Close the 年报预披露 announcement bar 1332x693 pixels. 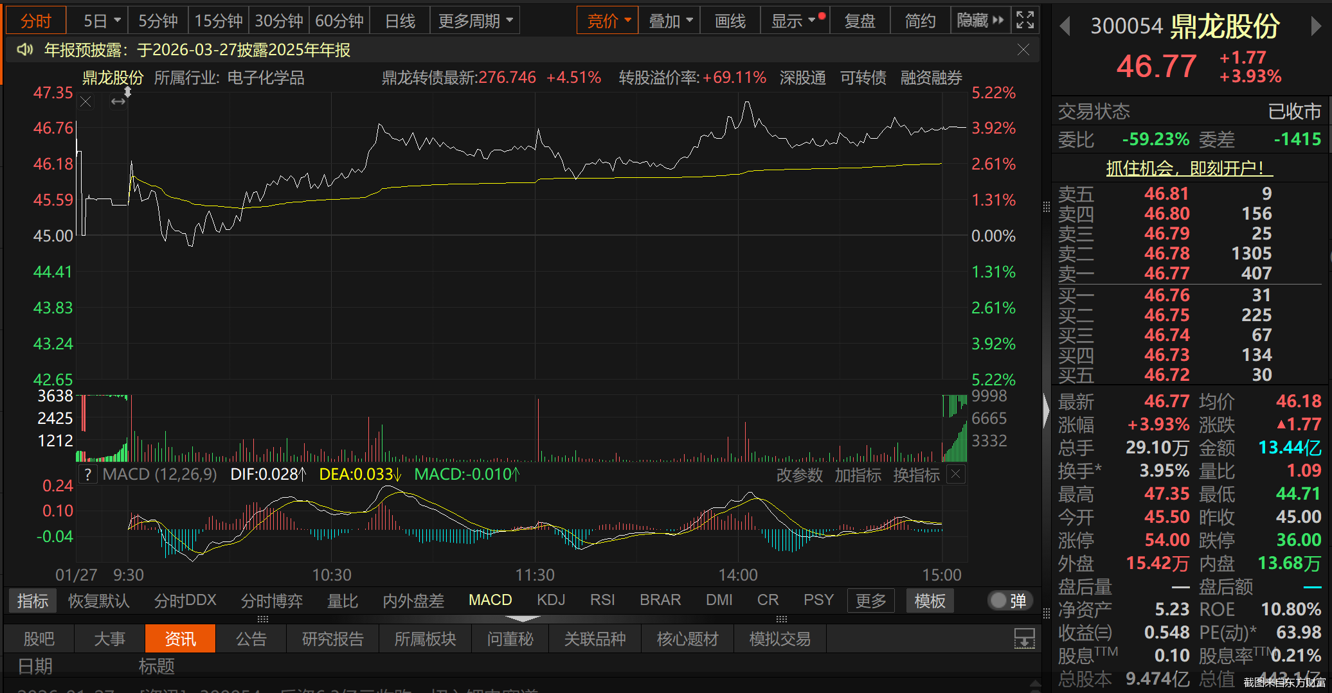pos(1023,49)
